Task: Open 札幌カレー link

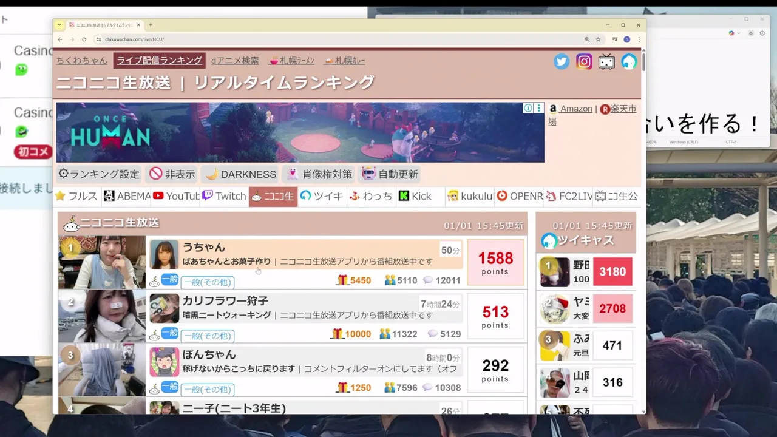Action: pyautogui.click(x=345, y=61)
